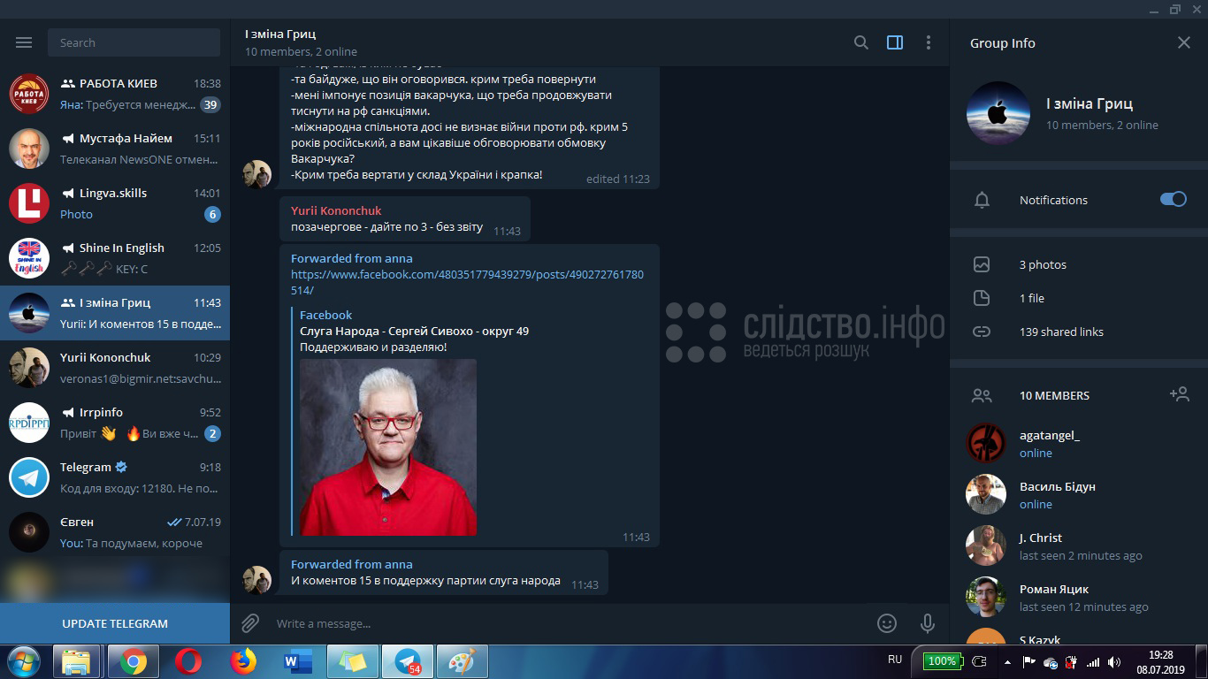Open the Windows Start menu
The image size is (1208, 679).
pos(24,661)
